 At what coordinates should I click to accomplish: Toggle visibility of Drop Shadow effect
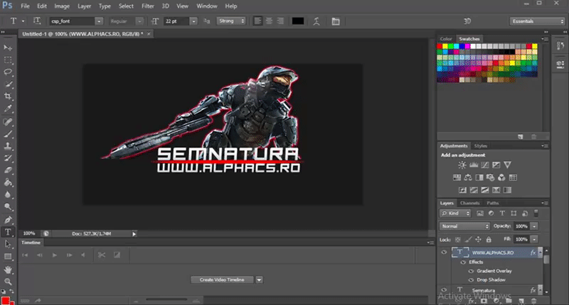tap(469, 279)
